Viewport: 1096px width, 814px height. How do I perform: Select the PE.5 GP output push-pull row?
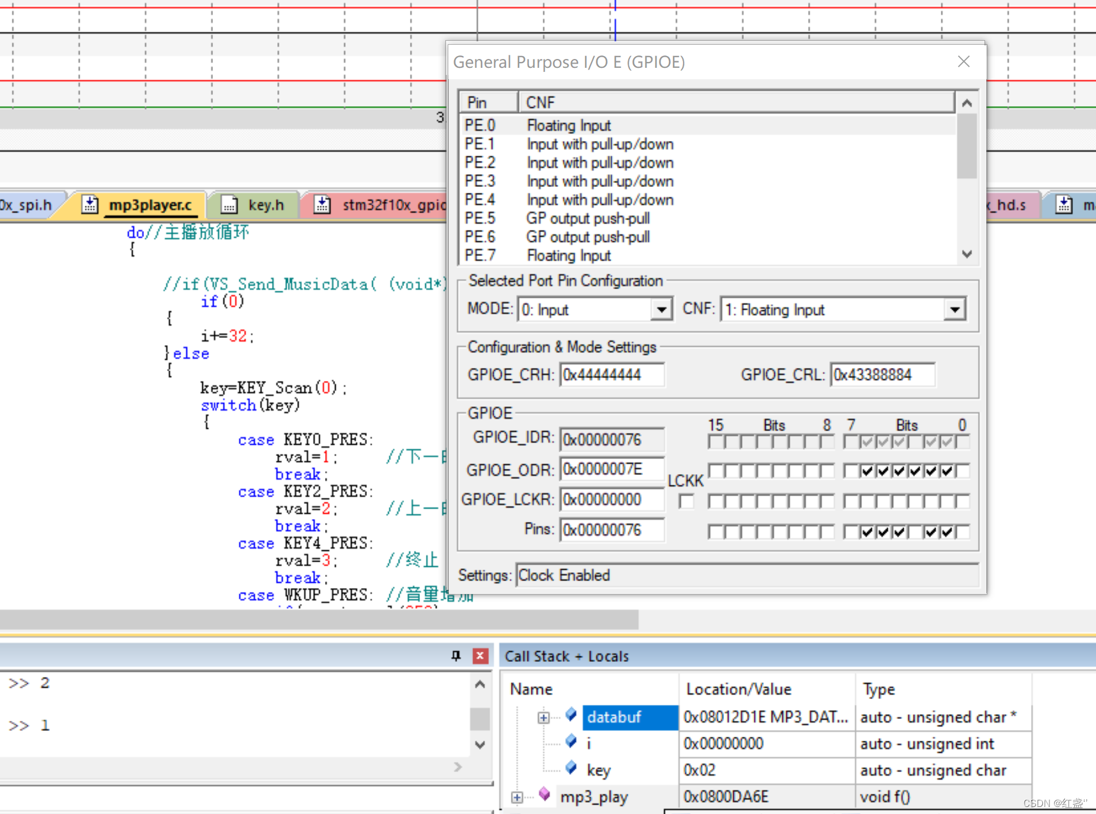[x=707, y=218]
